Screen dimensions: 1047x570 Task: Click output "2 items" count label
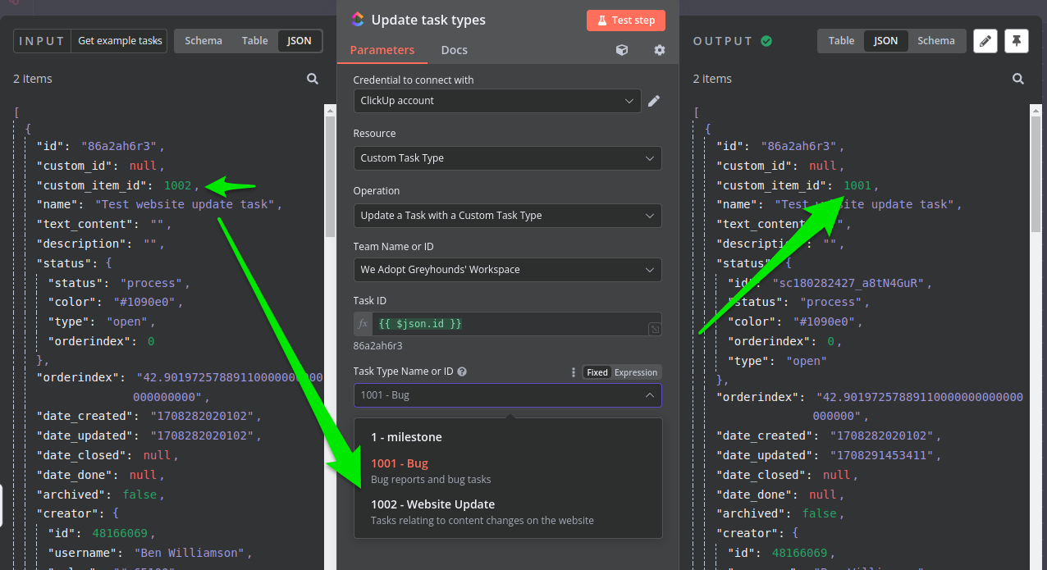pos(712,79)
